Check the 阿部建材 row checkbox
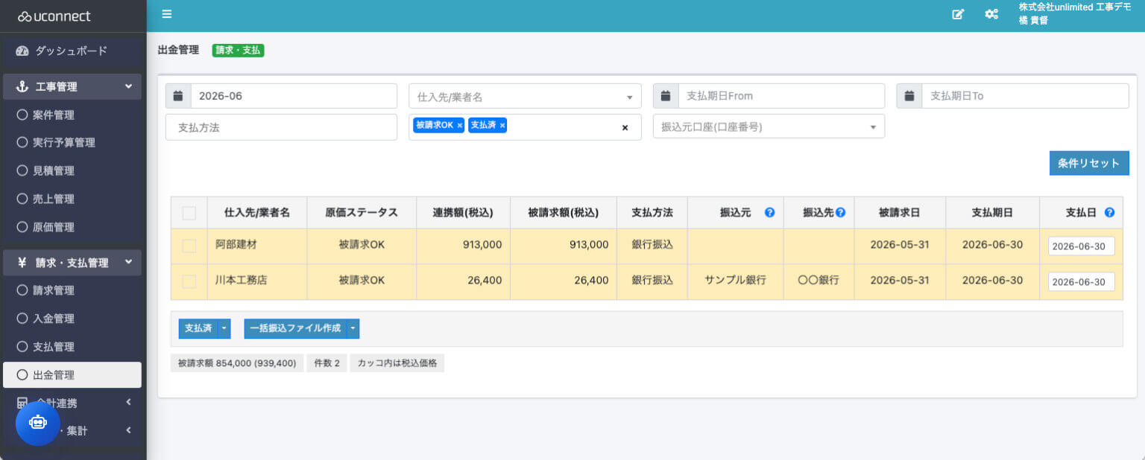The image size is (1145, 460). point(189,246)
